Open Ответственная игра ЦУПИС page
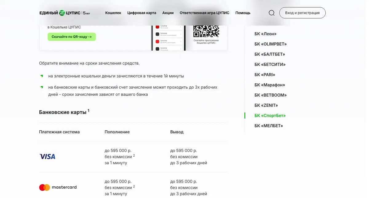Screen dimensions: 369x198 pyautogui.click(x=204, y=13)
